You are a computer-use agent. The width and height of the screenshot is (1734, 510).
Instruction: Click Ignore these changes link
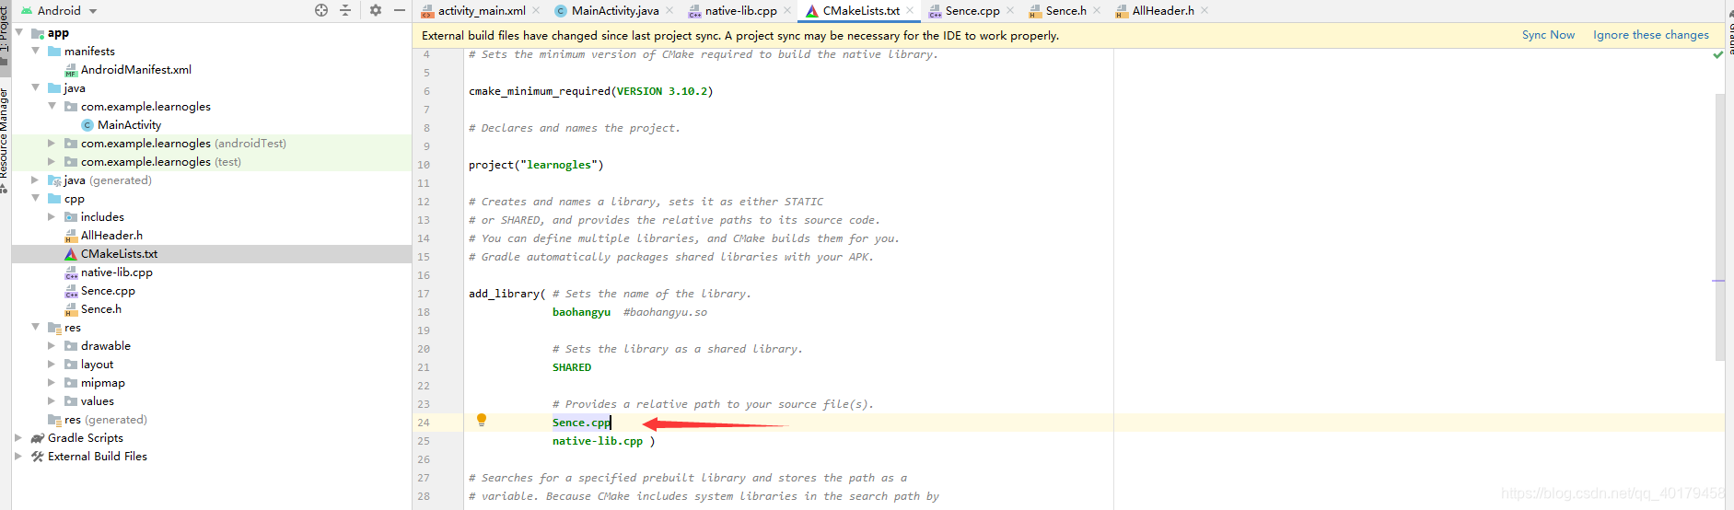tap(1651, 35)
